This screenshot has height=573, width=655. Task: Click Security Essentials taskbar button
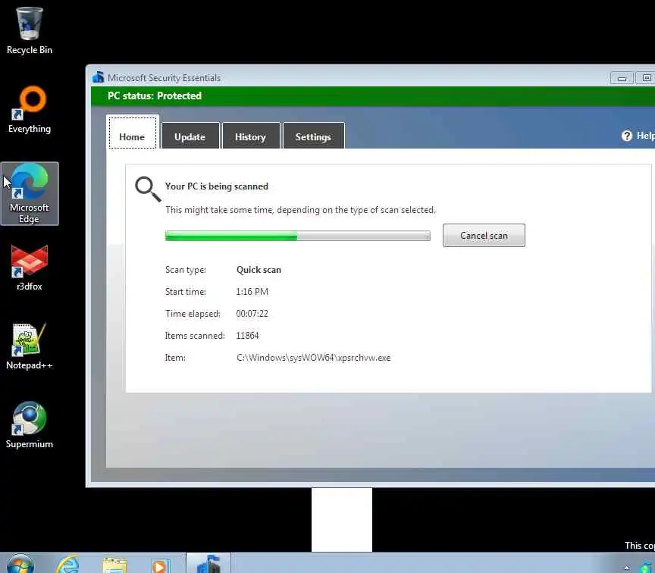(208, 563)
